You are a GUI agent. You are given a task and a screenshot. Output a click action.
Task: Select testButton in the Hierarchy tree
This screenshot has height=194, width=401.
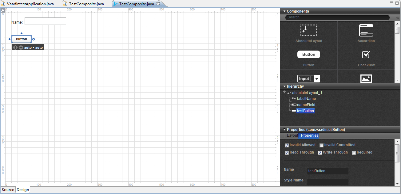pos(305,111)
